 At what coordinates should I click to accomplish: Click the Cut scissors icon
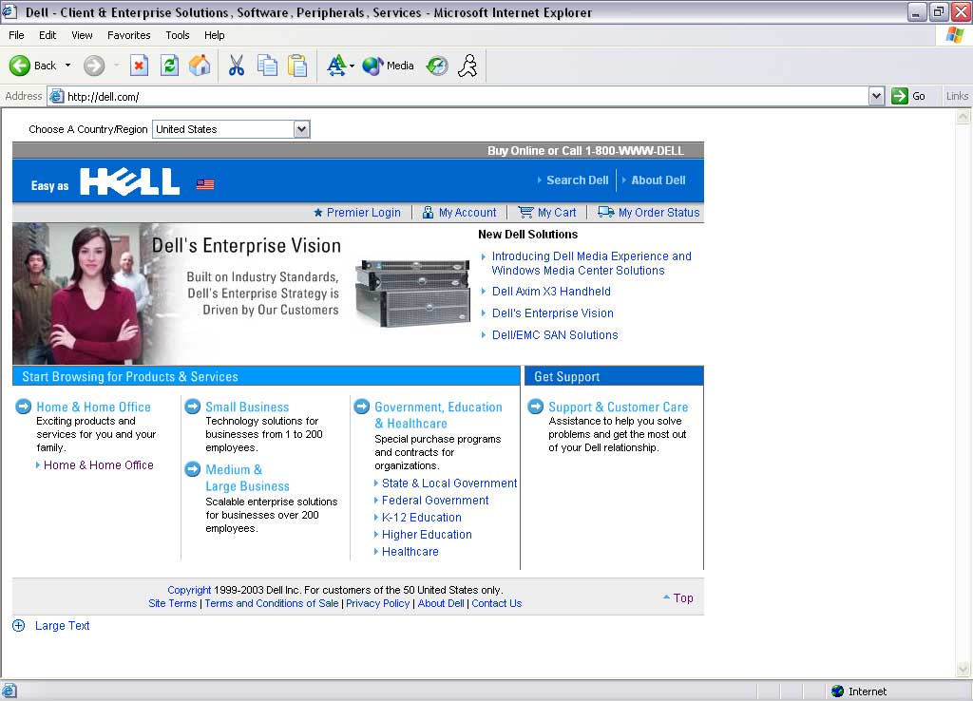click(x=237, y=66)
